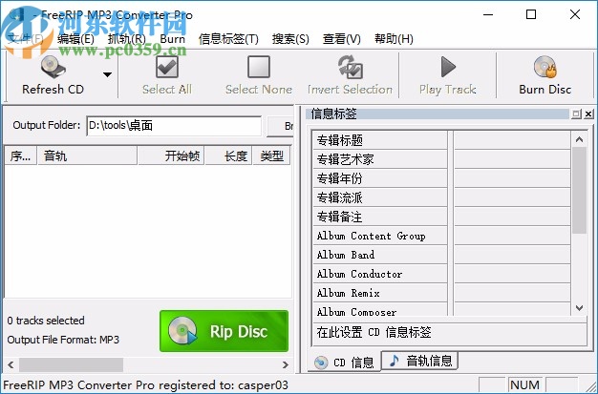This screenshot has width=598, height=394.
Task: Switch to the 音轨信息 tab
Action: tap(420, 360)
